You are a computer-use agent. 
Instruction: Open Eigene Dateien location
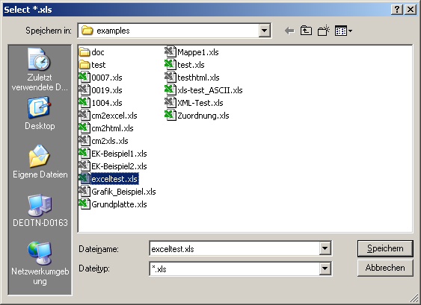pos(40,162)
